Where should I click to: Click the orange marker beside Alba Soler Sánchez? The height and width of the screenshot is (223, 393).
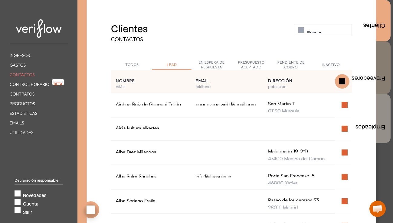click(x=345, y=177)
